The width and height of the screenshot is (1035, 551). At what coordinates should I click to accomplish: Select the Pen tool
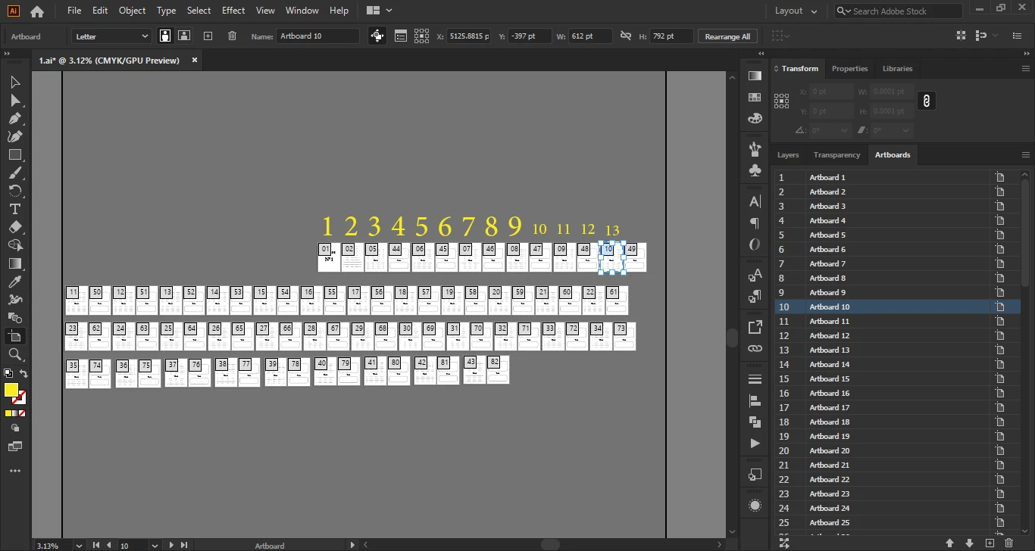(x=14, y=118)
